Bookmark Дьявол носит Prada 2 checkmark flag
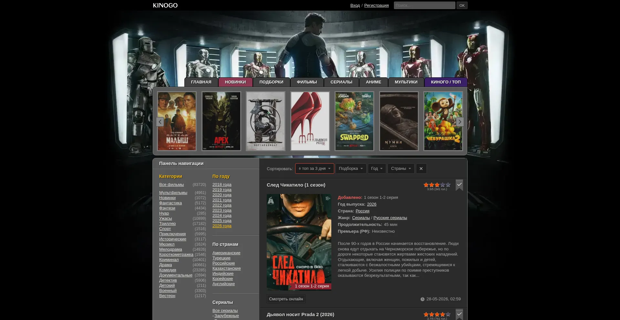620x320 pixels. tap(459, 314)
